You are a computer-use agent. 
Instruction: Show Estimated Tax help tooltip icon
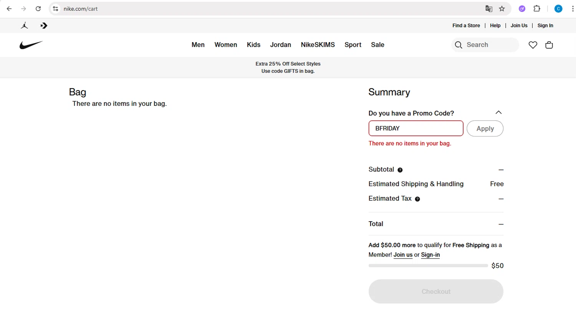point(417,199)
